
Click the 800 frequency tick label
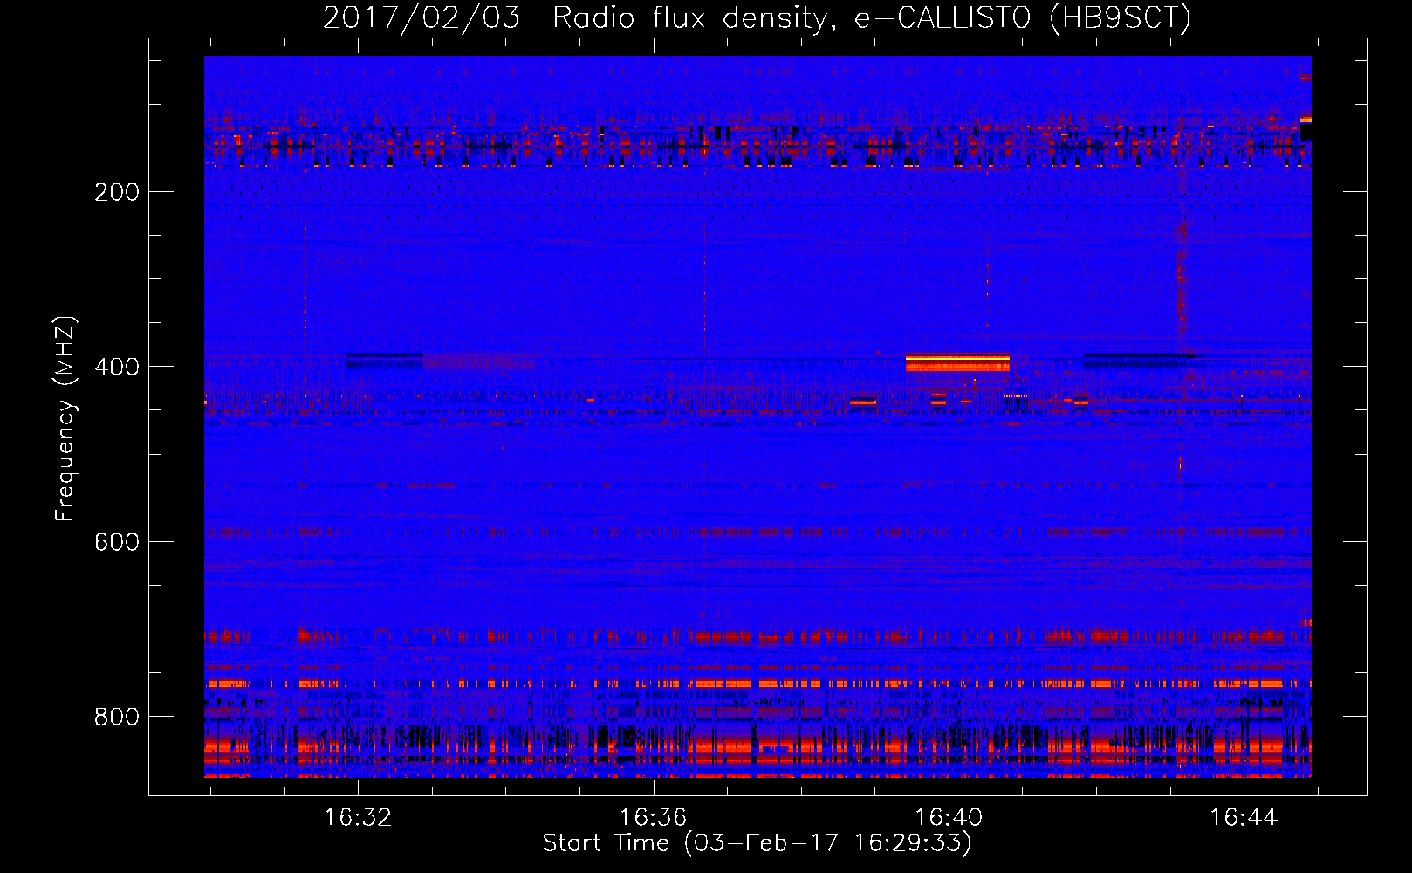tap(117, 717)
